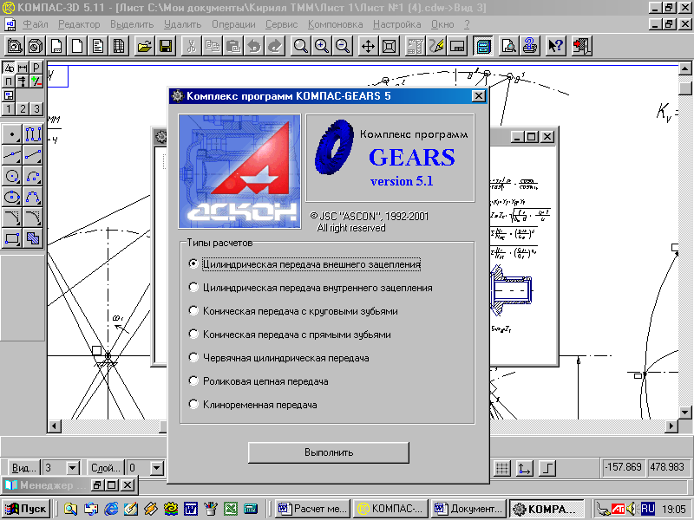The image size is (694, 520).
Task: Open the Операции menu
Action: tap(233, 24)
